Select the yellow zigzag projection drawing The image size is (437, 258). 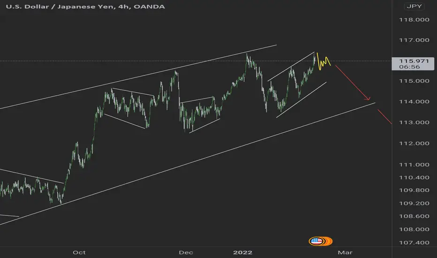pos(323,61)
